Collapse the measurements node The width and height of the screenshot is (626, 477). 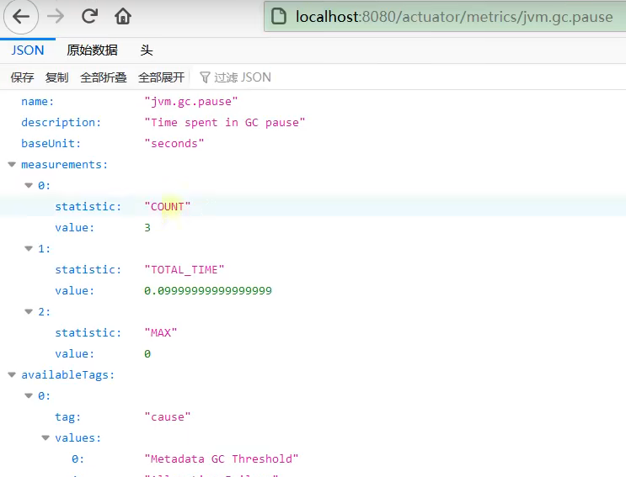[12, 165]
